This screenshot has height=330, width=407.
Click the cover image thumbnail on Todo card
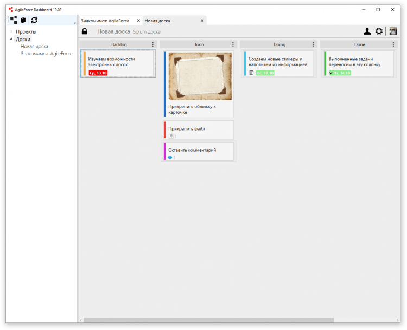click(x=200, y=76)
